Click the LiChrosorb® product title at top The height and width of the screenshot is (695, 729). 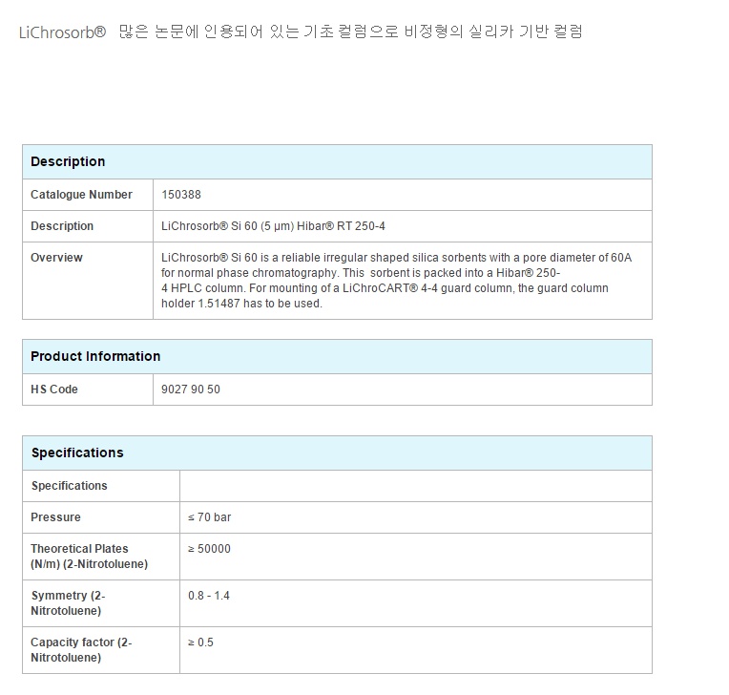click(62, 32)
